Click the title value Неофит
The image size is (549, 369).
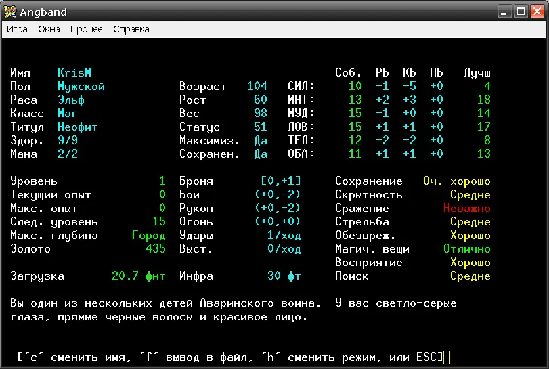click(78, 127)
